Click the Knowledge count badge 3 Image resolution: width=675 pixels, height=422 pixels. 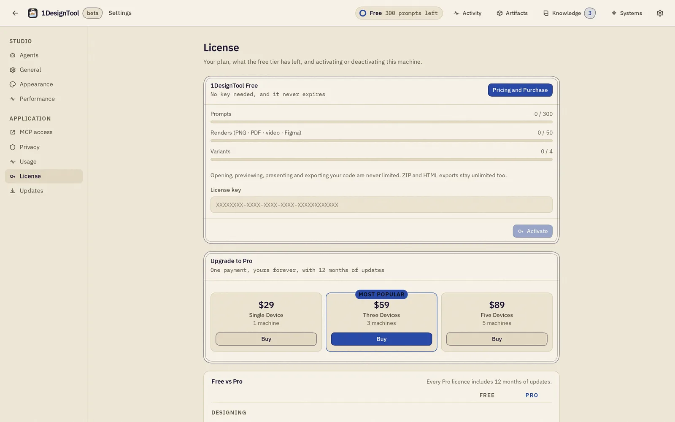pyautogui.click(x=590, y=13)
